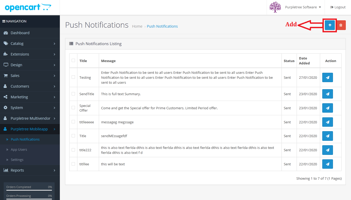Click send icon for titlllee row
Screen dimensions: 351x200
click(x=327, y=164)
